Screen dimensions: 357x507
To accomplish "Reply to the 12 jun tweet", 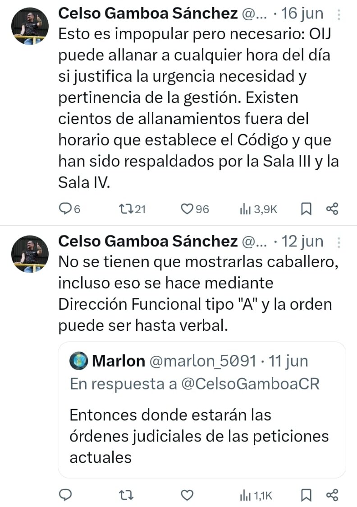I will [x=66, y=495].
